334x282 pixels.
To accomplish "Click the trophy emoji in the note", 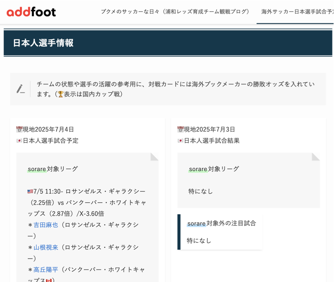I will [x=61, y=94].
